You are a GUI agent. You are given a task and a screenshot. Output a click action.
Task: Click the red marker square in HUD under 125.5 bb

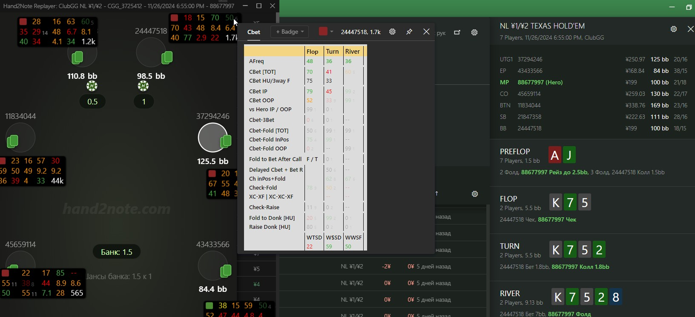(212, 173)
